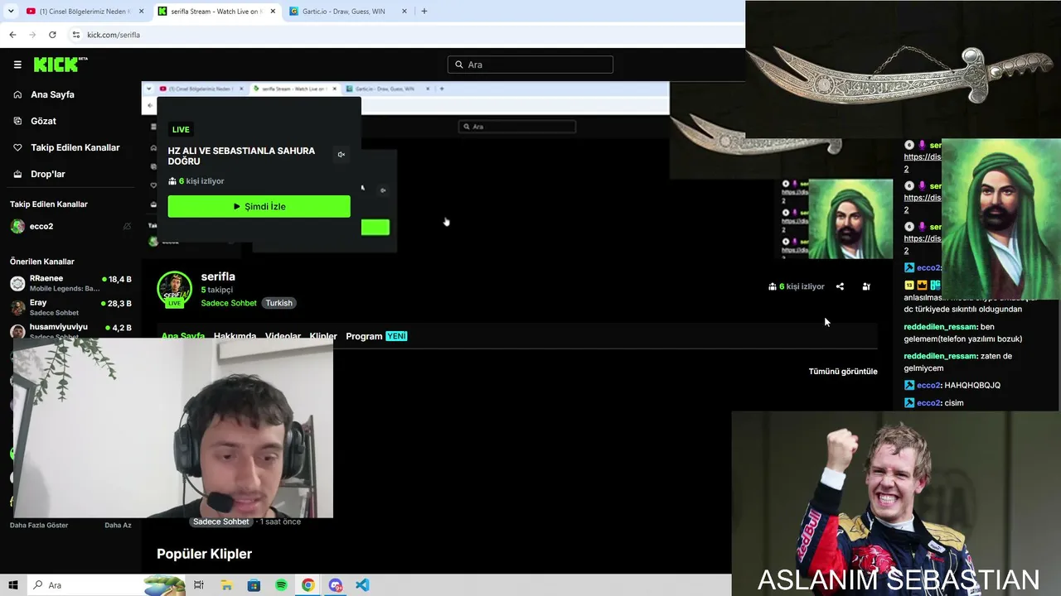1061x596 pixels.
Task: Click the Sadece Sohbet tag under the video
Action: [x=221, y=522]
